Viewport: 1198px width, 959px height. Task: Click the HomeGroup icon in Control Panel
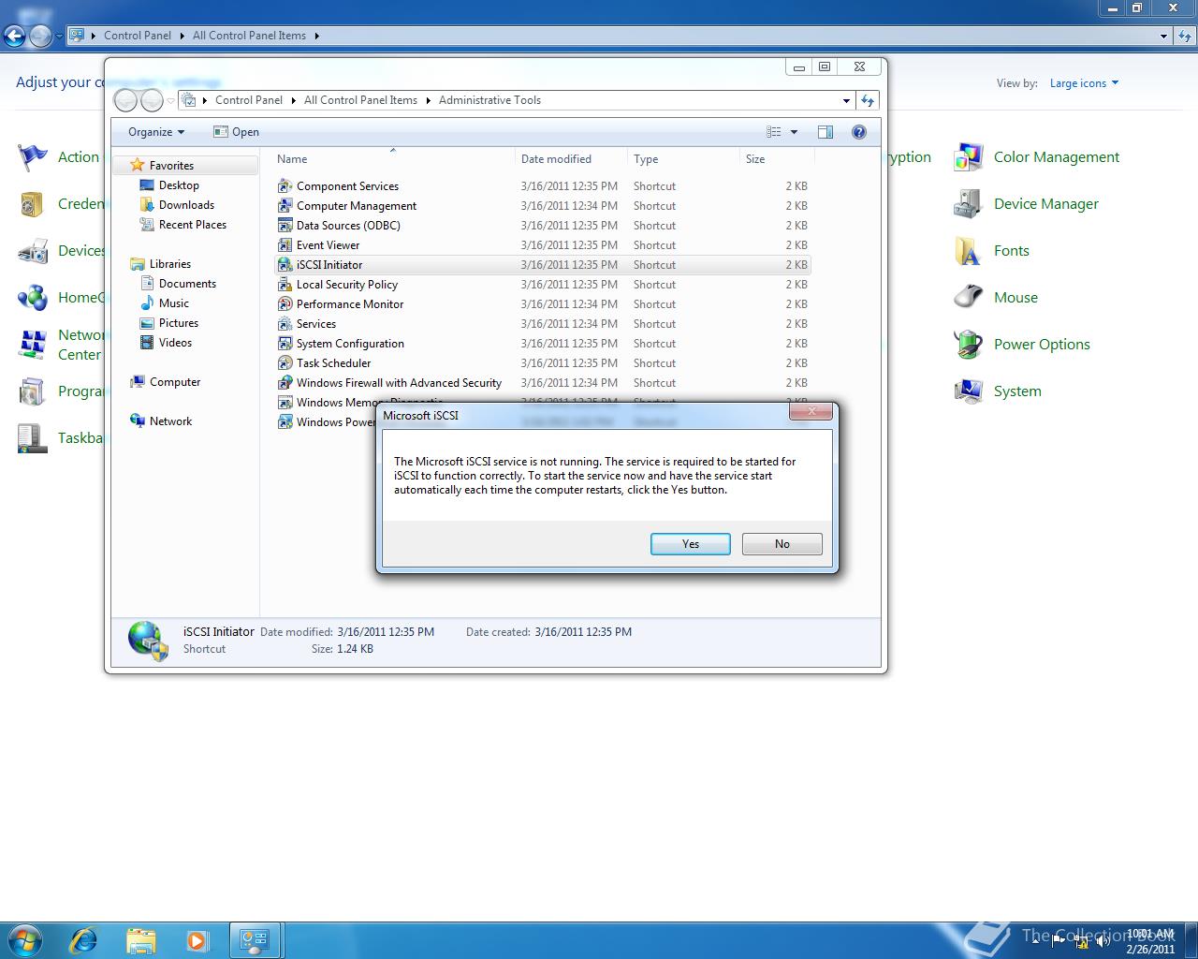click(32, 298)
